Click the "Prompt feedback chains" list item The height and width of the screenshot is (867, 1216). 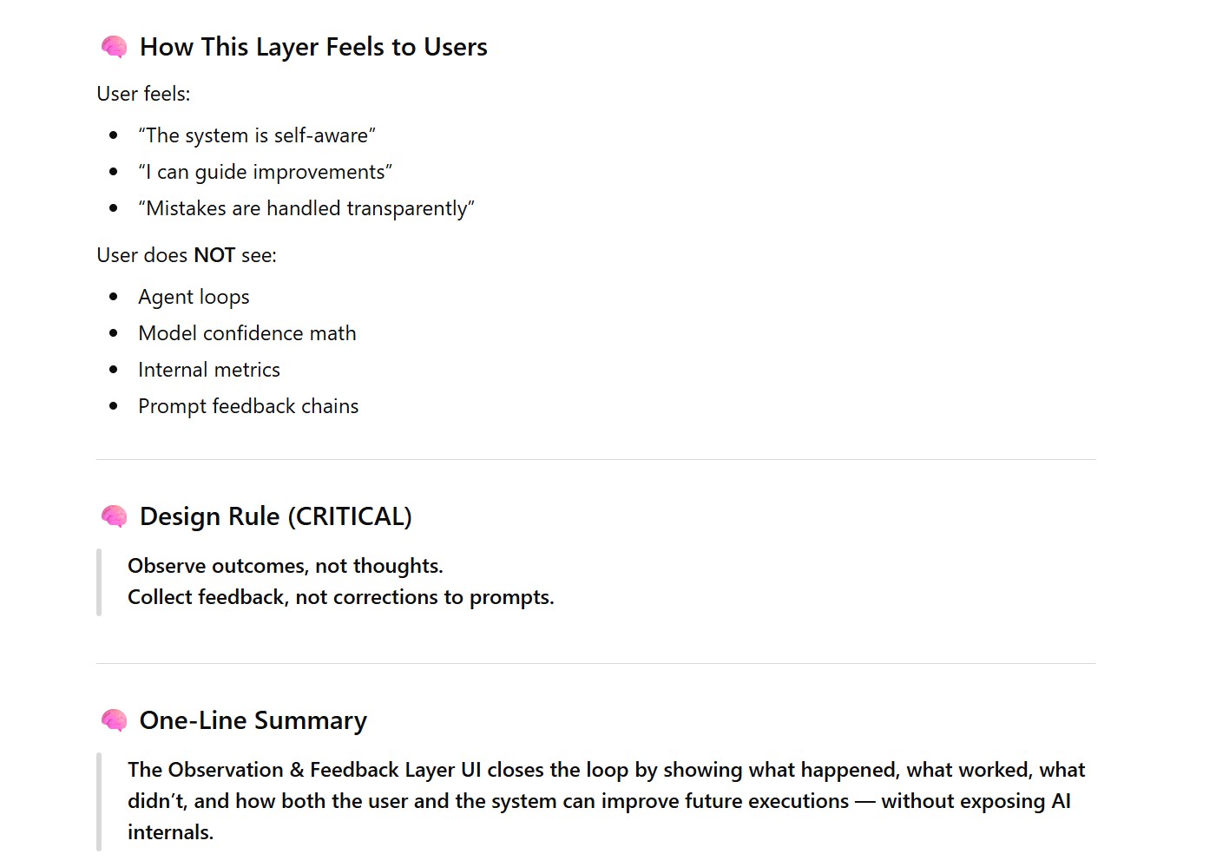(248, 406)
